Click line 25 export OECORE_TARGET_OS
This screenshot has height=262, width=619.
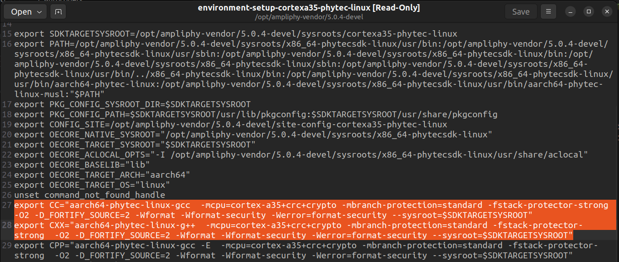click(x=92, y=185)
